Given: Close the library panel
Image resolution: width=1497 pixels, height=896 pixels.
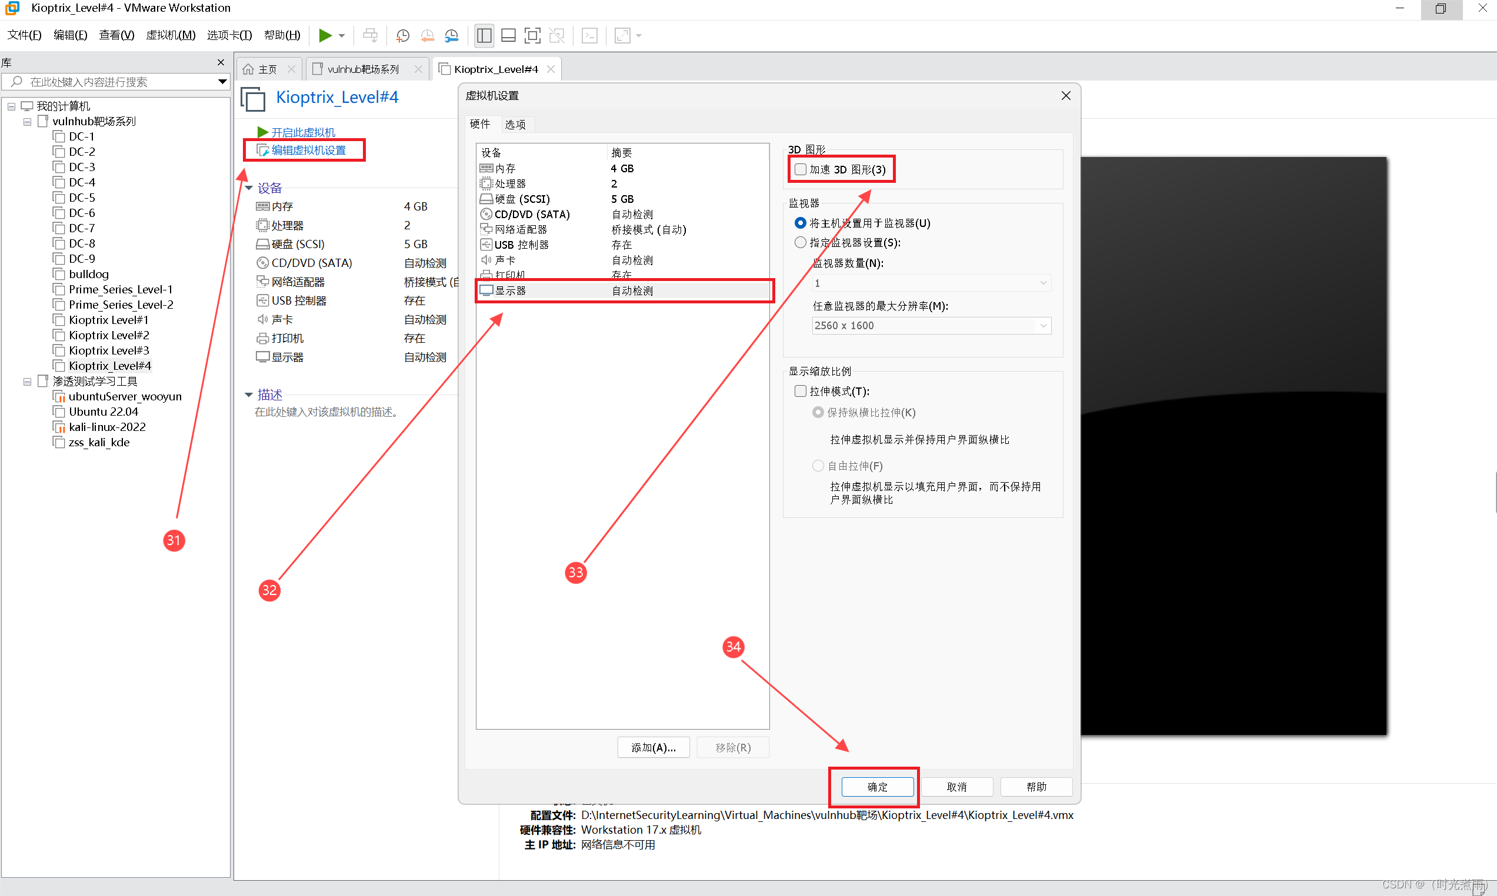Looking at the screenshot, I should (x=221, y=62).
